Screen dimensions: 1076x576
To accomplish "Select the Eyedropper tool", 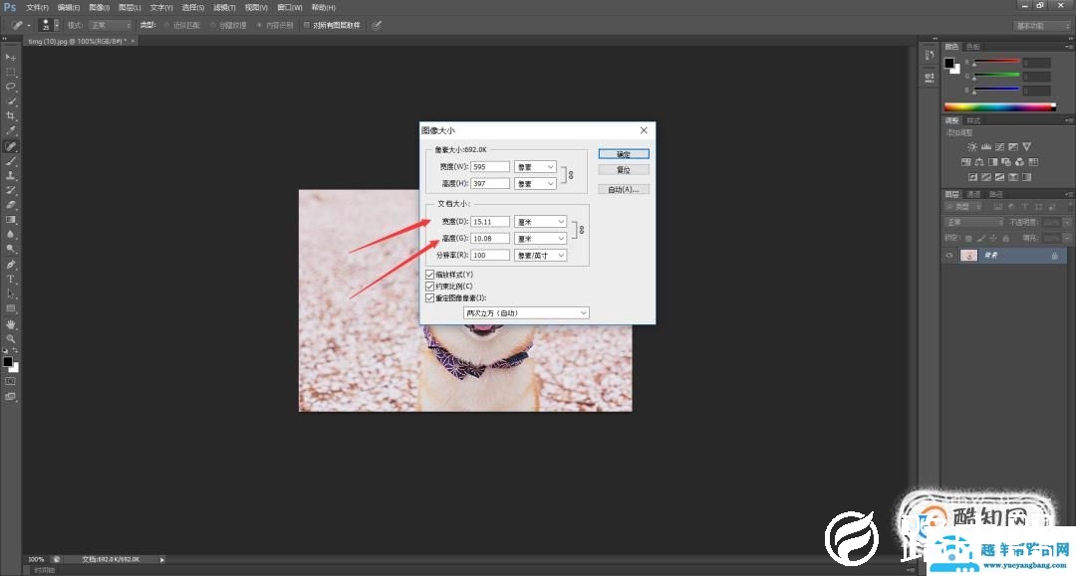I will coord(10,130).
